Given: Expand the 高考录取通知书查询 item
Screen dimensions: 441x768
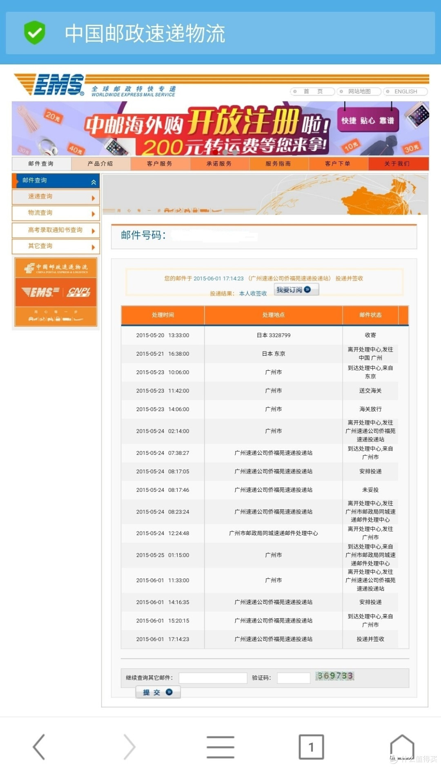Looking at the screenshot, I should pyautogui.click(x=56, y=230).
